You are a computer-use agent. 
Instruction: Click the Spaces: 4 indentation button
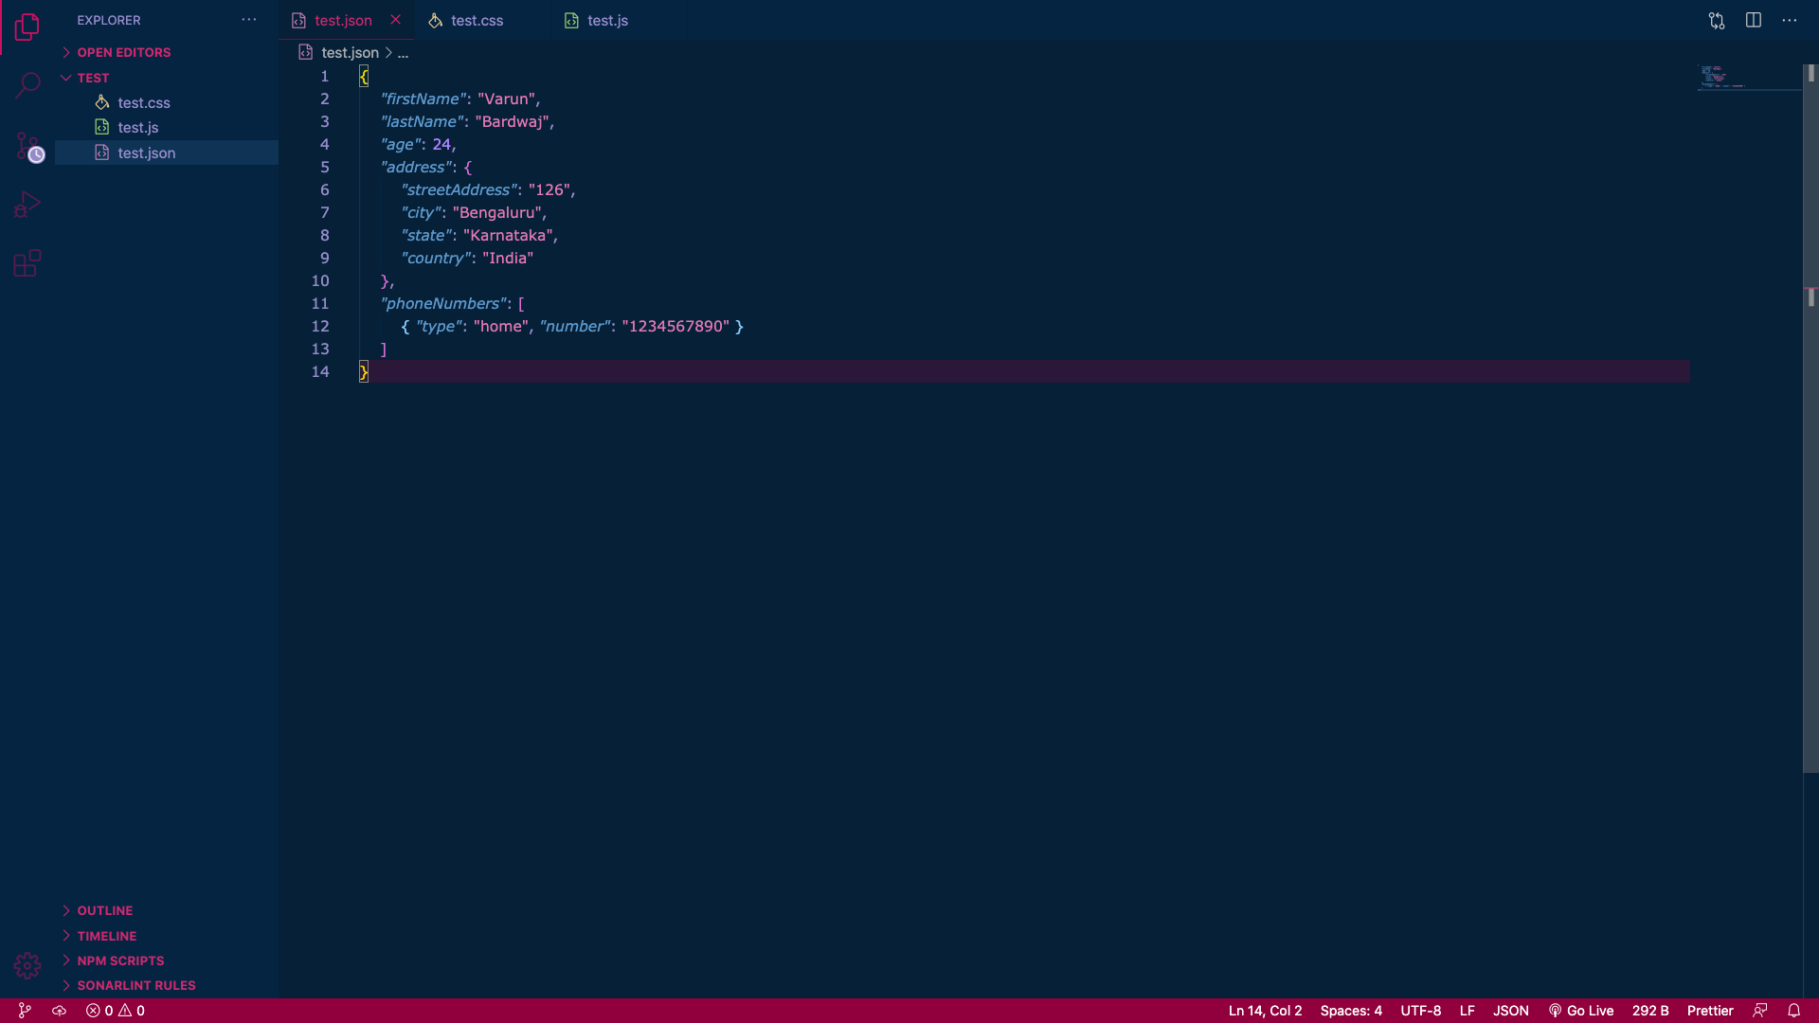pos(1350,1011)
